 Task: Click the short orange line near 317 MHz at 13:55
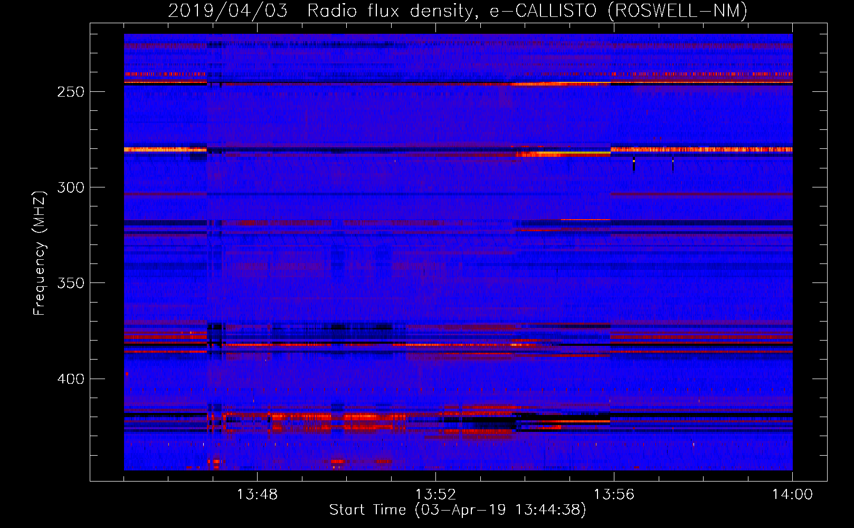[x=586, y=220]
